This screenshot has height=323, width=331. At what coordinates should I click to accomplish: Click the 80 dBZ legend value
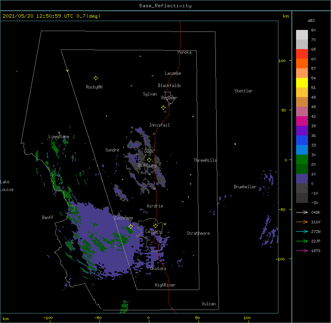click(x=313, y=30)
